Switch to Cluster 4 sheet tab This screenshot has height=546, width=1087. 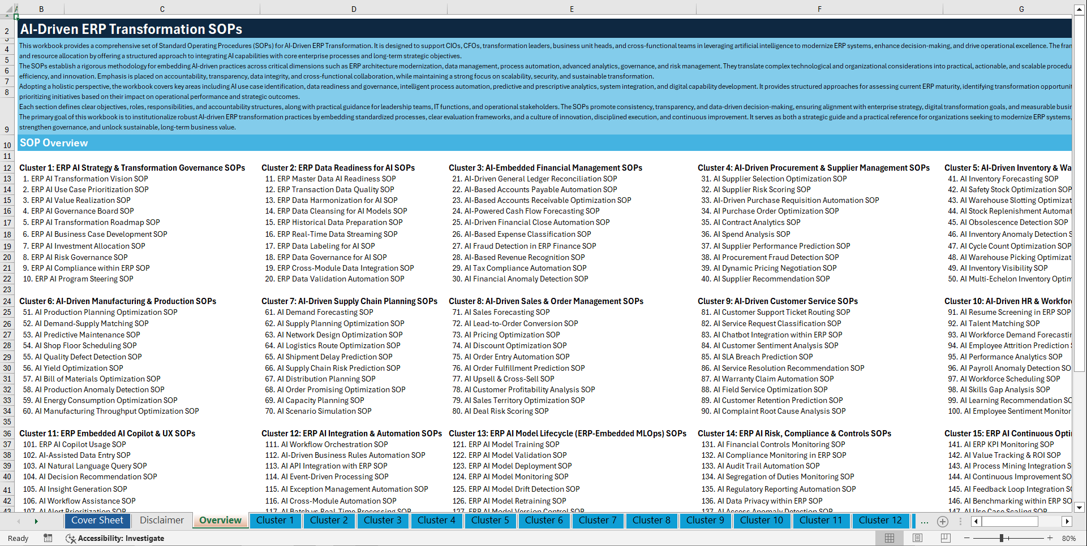[436, 521]
